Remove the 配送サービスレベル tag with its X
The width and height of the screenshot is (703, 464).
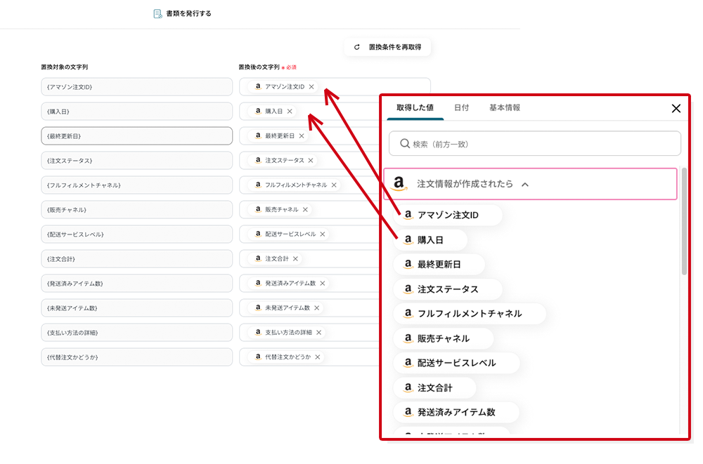(x=323, y=234)
